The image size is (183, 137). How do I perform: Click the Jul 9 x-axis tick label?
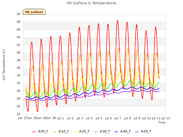137,118
